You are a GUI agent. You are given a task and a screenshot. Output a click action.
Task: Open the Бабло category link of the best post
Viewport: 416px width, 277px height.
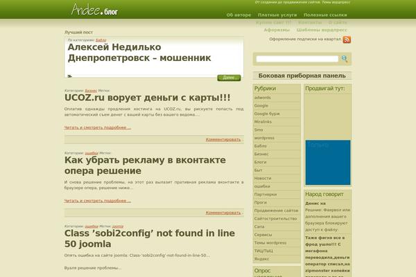(101, 40)
